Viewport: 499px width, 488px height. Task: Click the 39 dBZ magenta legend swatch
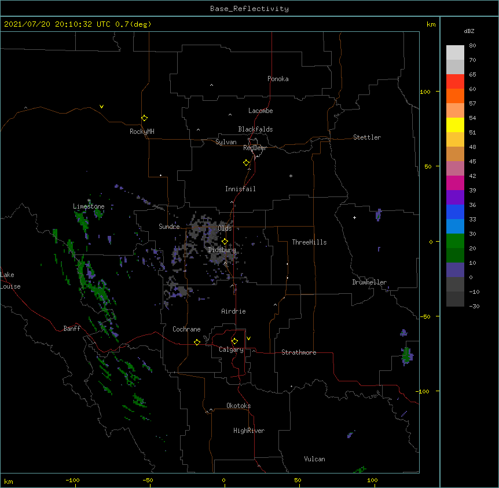click(x=455, y=183)
